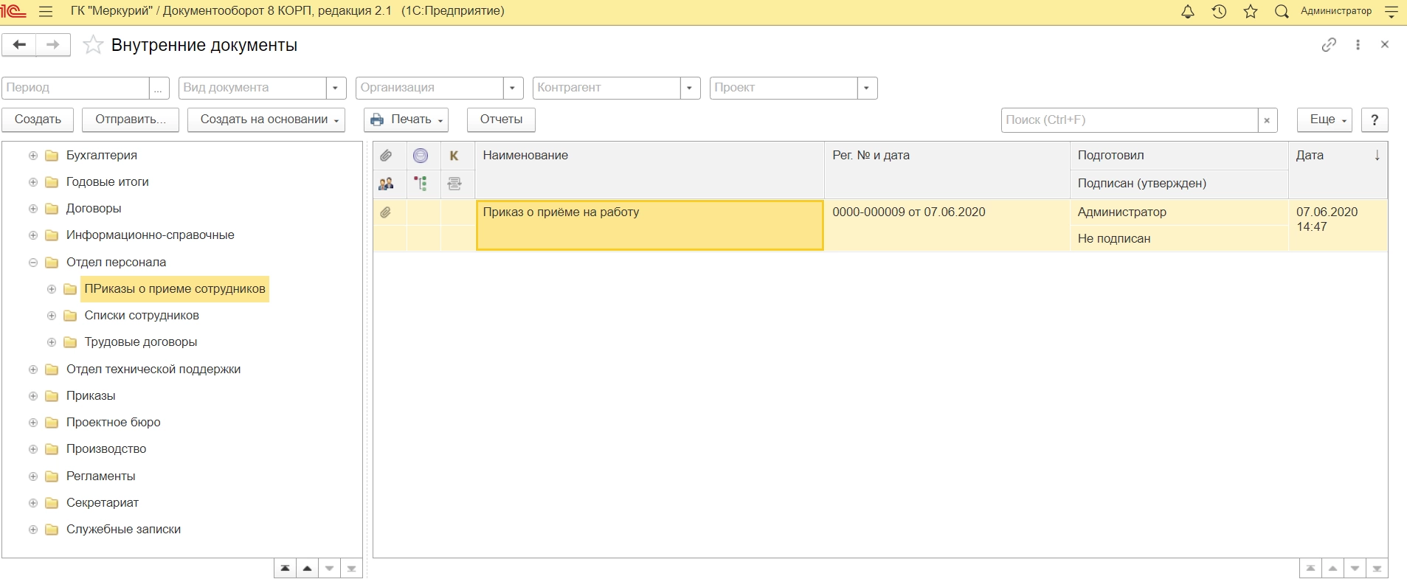Go back with the left arrow button

(19, 45)
